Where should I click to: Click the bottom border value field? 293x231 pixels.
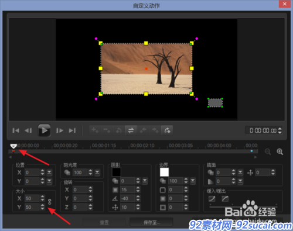click(x=176, y=207)
